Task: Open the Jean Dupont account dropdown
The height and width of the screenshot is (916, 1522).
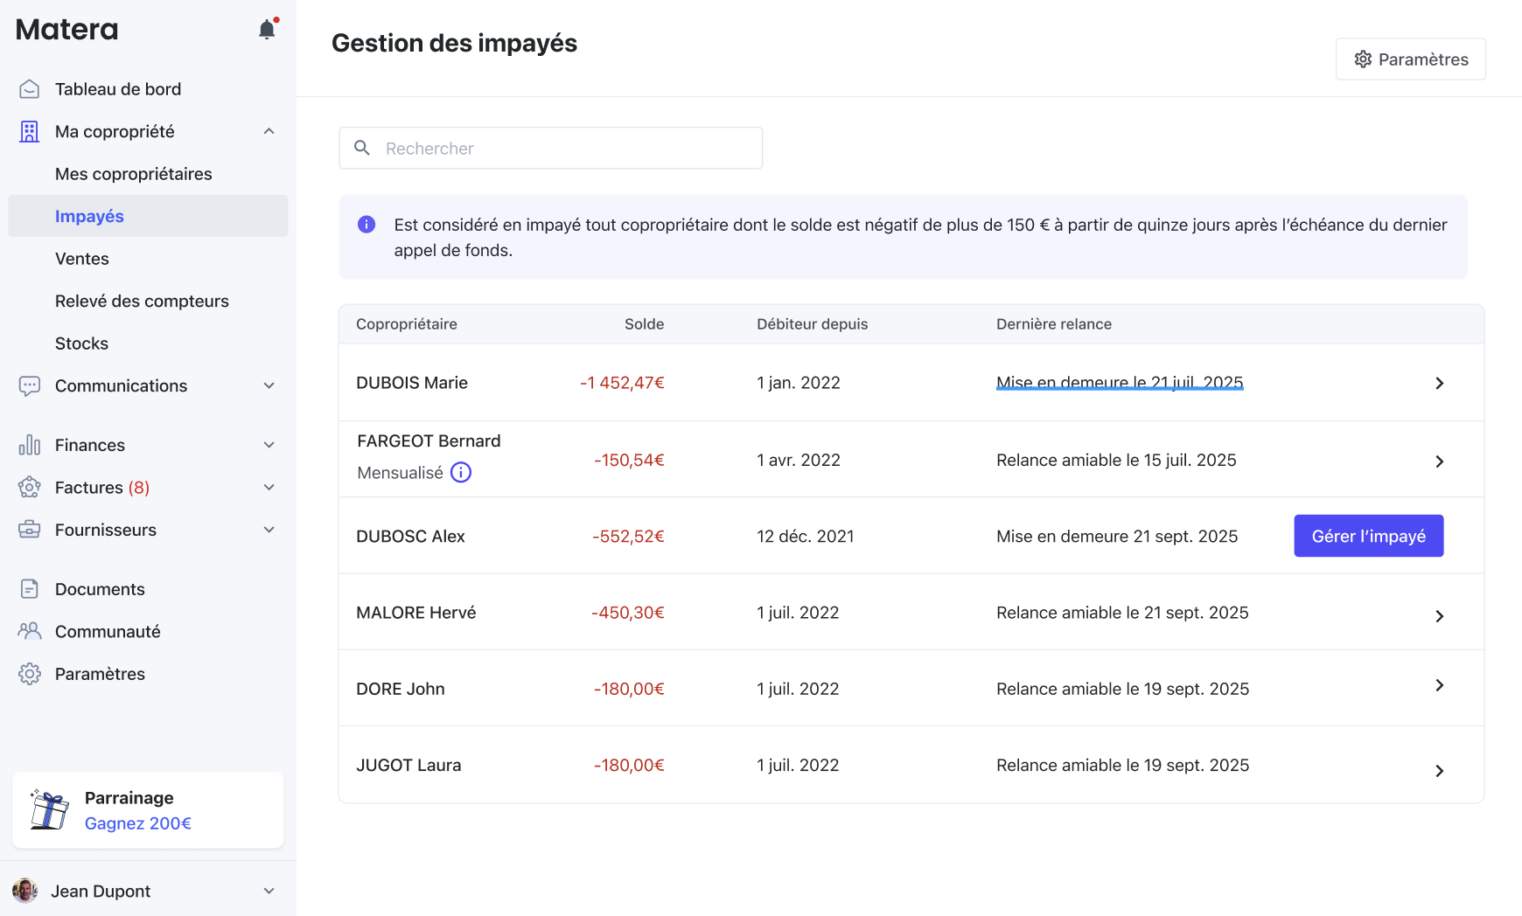Action: coord(269,891)
